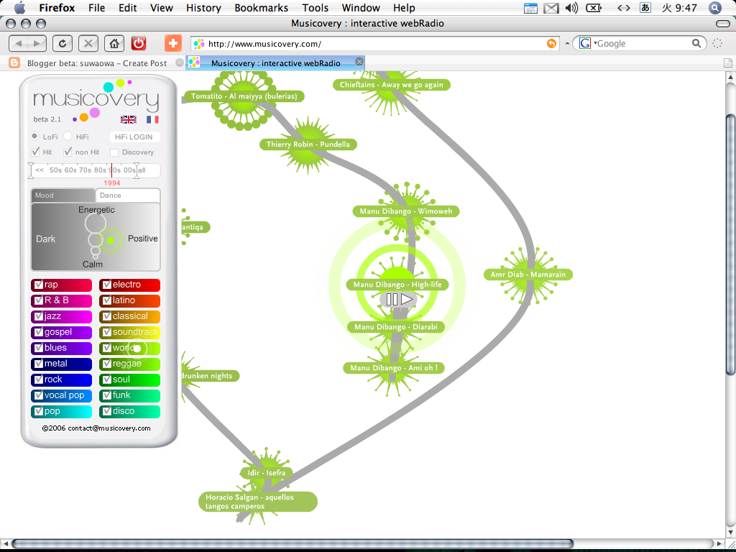
Task: Click the new tab page icon at right
Action: 727,63
